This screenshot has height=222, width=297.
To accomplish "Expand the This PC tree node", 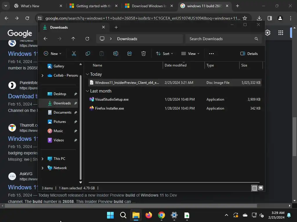I will 42,159.
